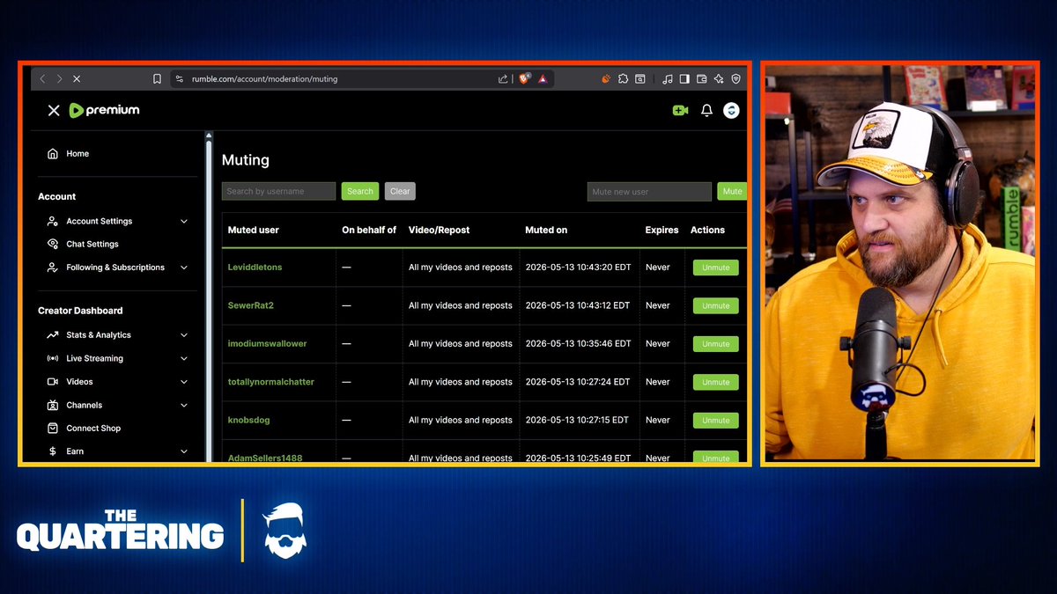Screen dimensions: 1057x594
Task: Open SewerRat2 username link
Action: click(251, 305)
